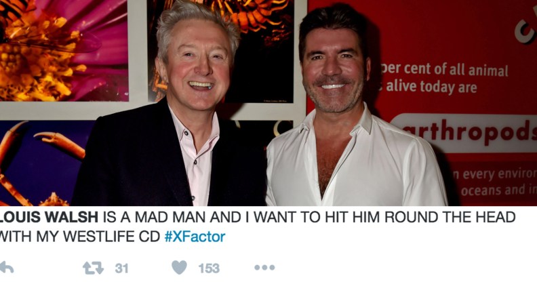The height and width of the screenshot is (282, 537).
Task: Click the bold LOUIS WALSH text
Action: click(x=49, y=217)
